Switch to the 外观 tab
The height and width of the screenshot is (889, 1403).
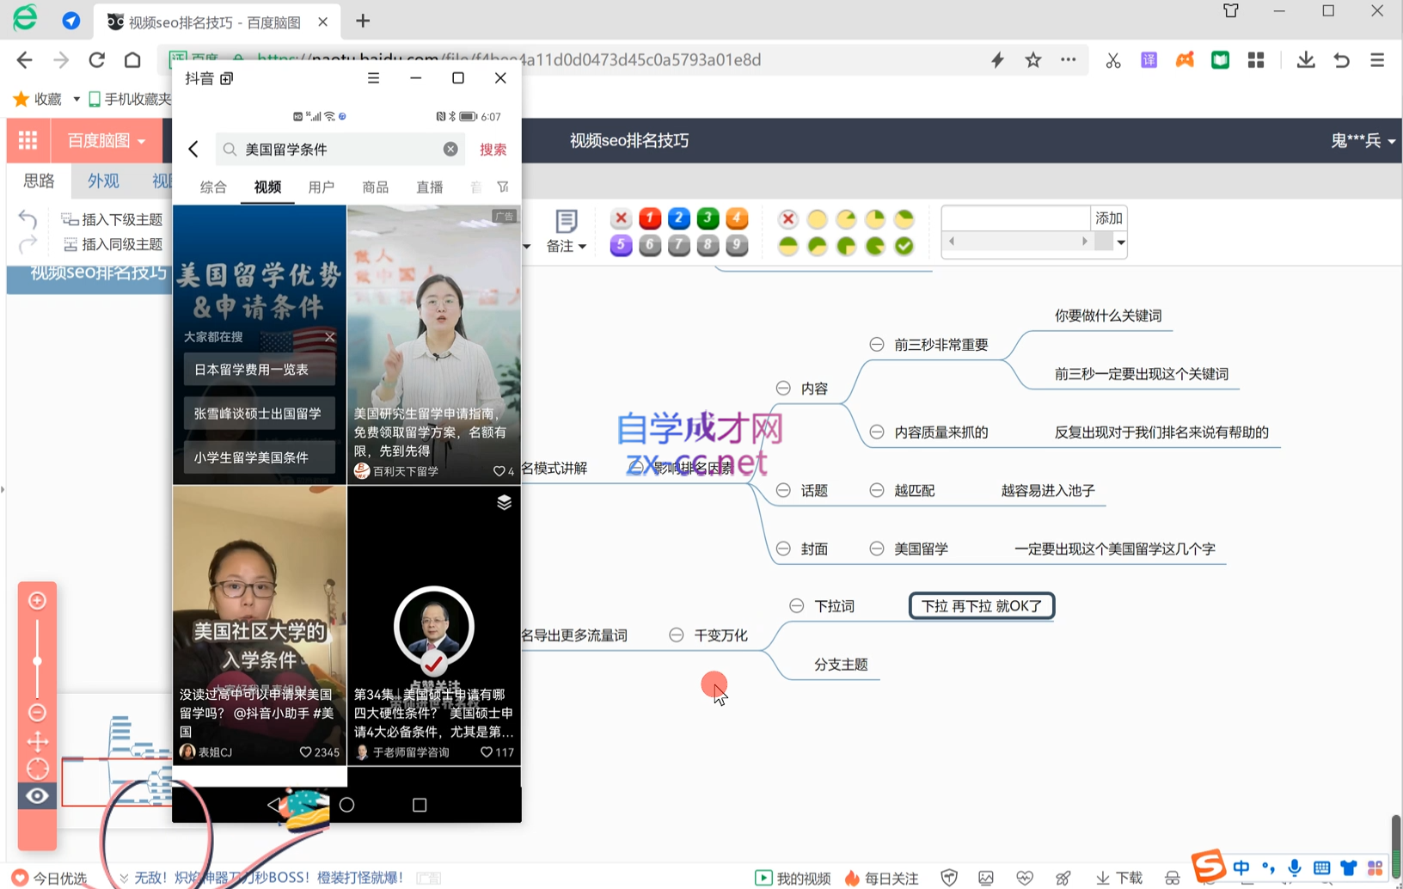103,181
